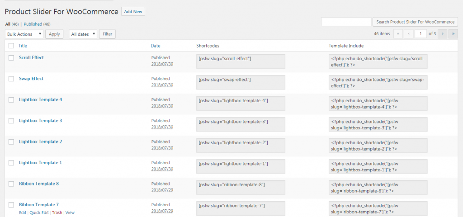463x217 pixels.
Task: Click Search Product Slider For WooCommerce button
Action: pyautogui.click(x=416, y=22)
